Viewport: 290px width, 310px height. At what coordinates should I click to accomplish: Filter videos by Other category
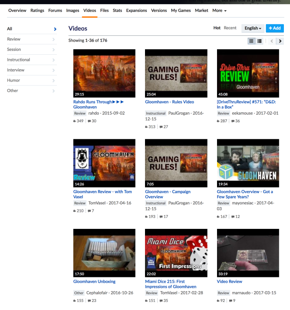click(32, 91)
